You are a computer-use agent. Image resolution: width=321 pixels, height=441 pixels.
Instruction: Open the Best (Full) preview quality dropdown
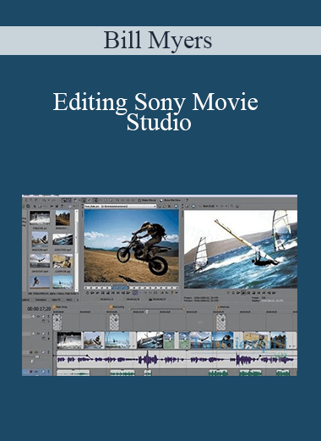click(x=210, y=207)
